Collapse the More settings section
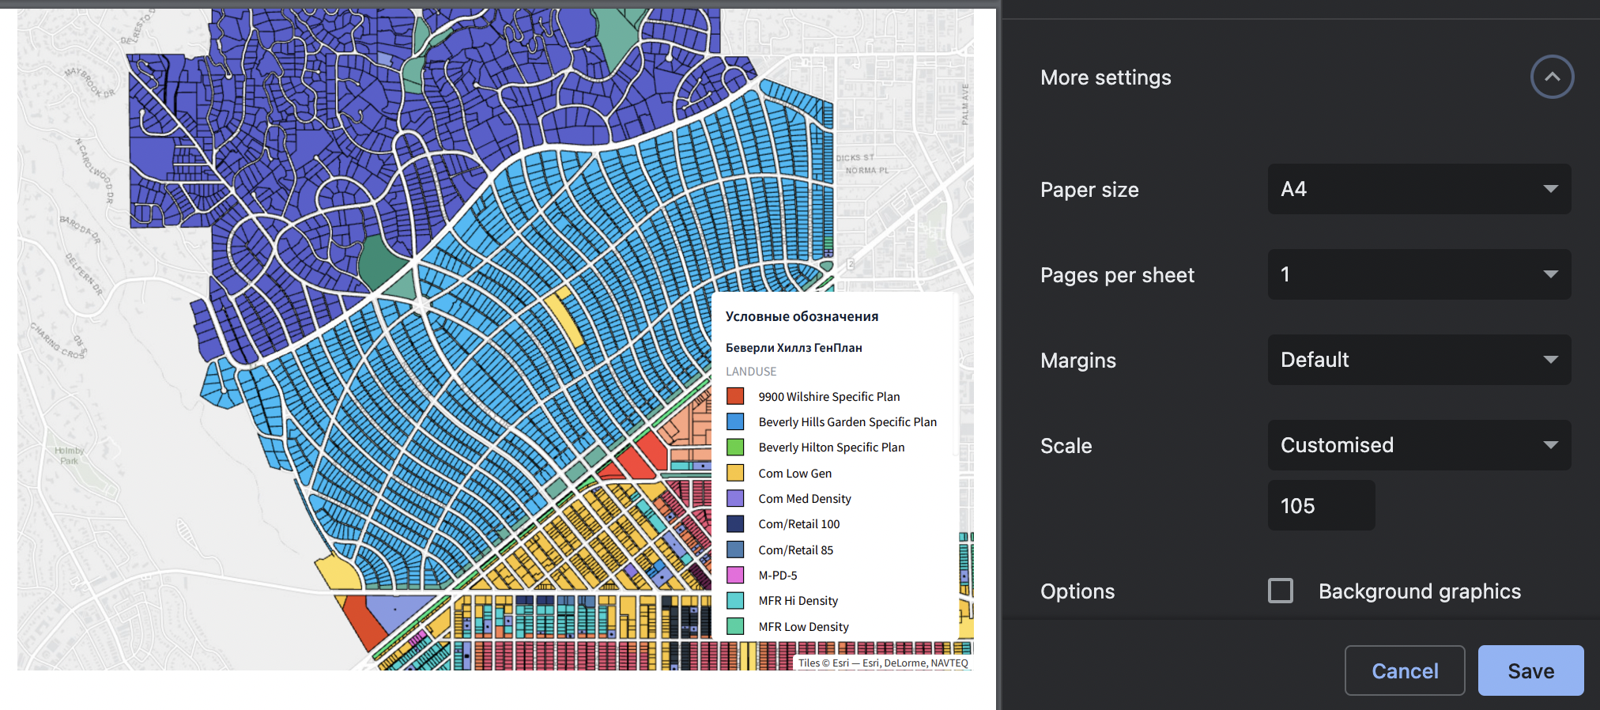1600x710 pixels. click(x=1551, y=77)
